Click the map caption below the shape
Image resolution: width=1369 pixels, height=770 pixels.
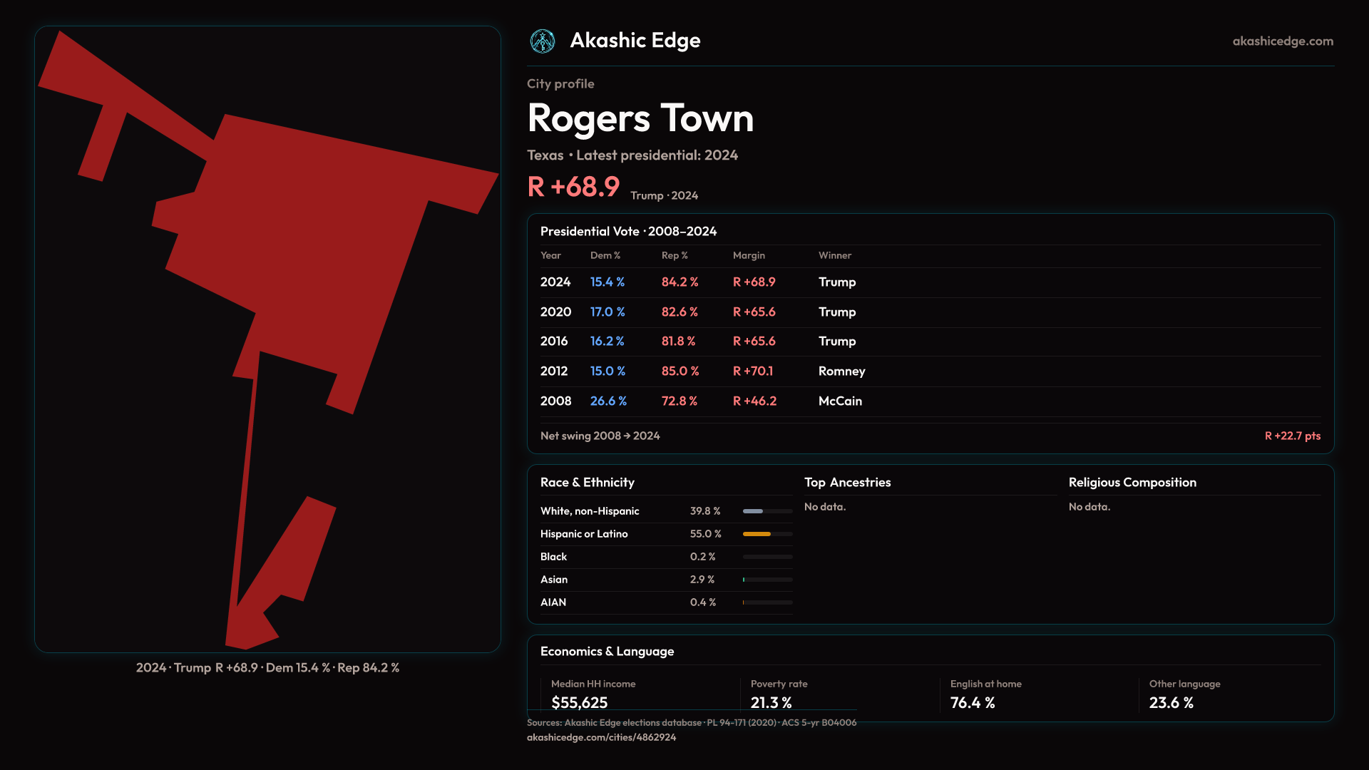coord(267,668)
